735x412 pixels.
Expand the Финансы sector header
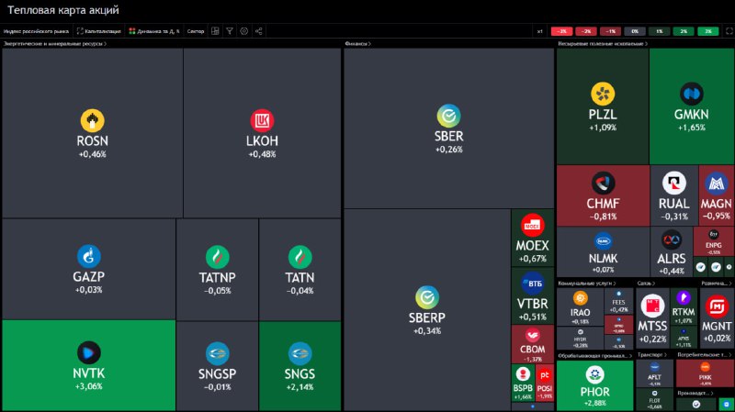coord(357,43)
